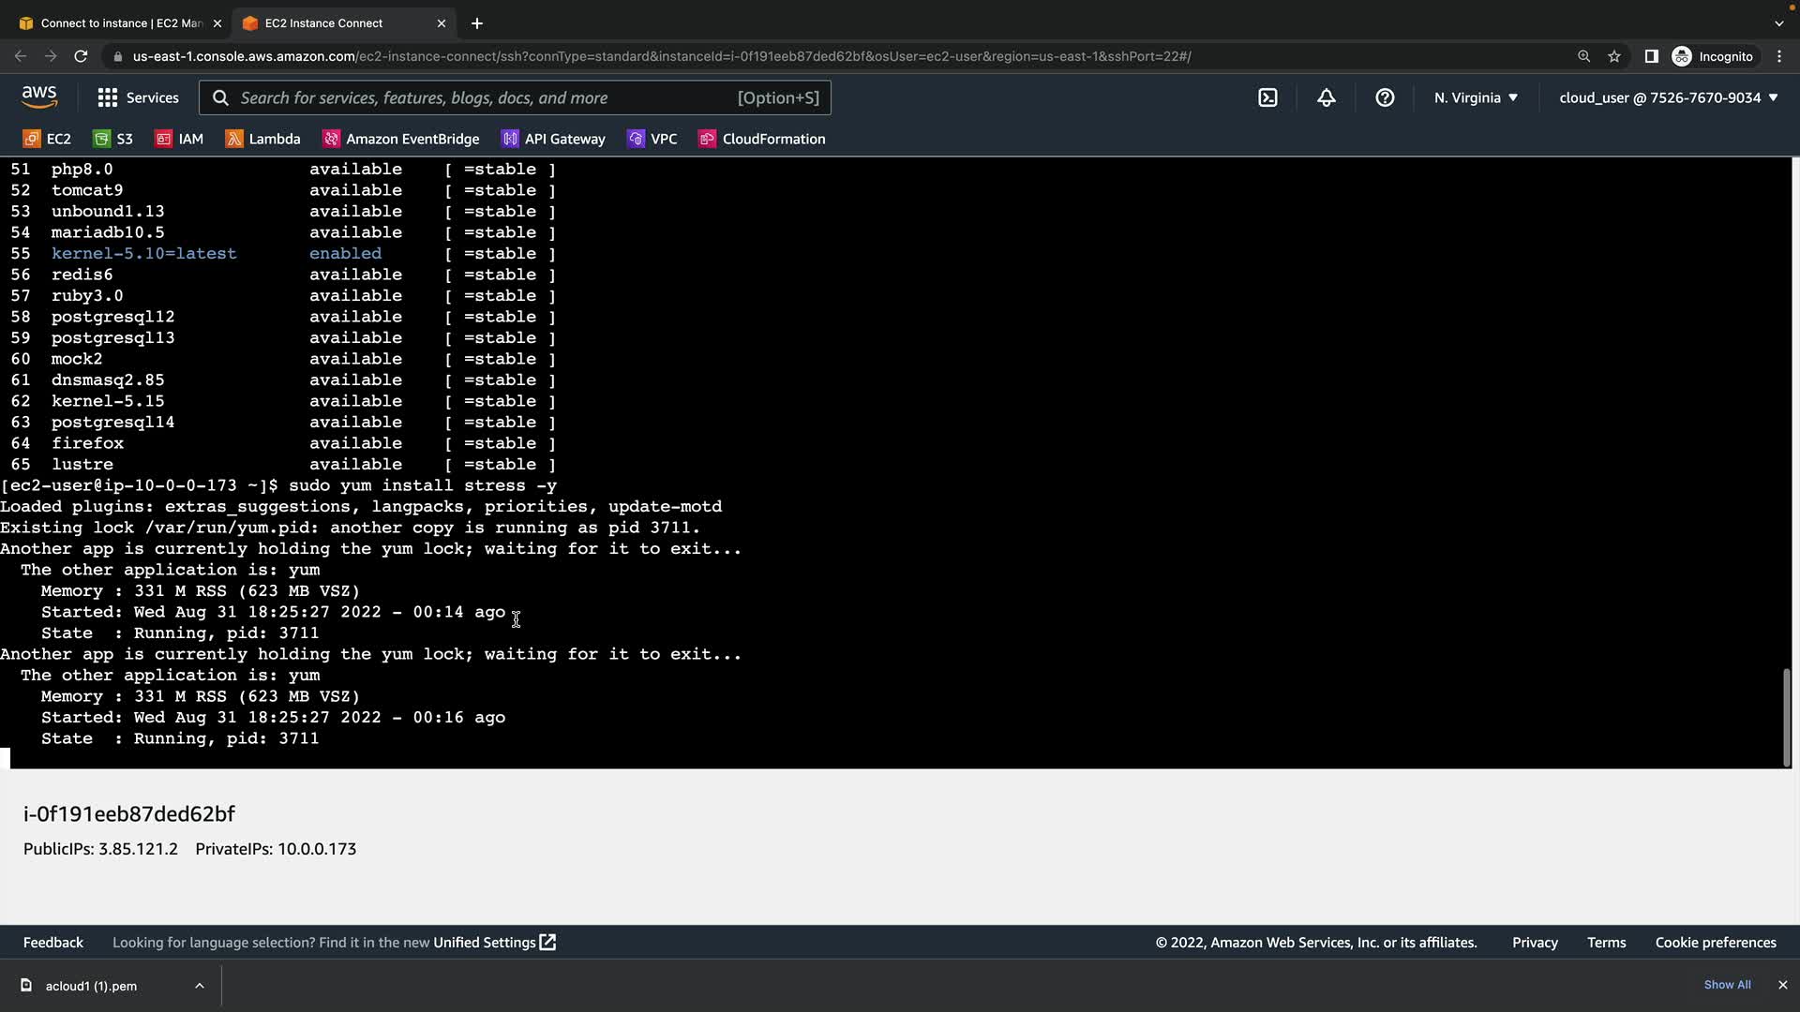Screen dimensions: 1800x1012
Task: Open the API Gateway shortcut
Action: pos(553,139)
